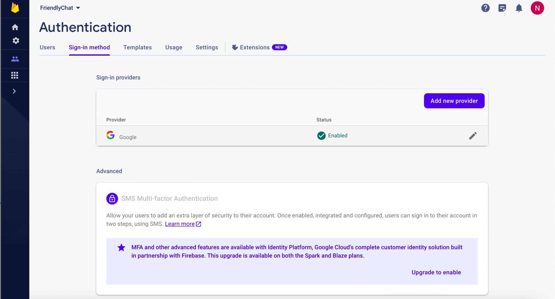Switch to the Users tab
This screenshot has width=555, height=299.
[47, 47]
